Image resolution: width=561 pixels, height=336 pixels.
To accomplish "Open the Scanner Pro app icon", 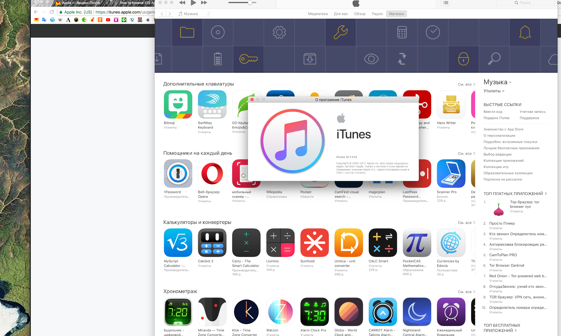I will pos(451,174).
